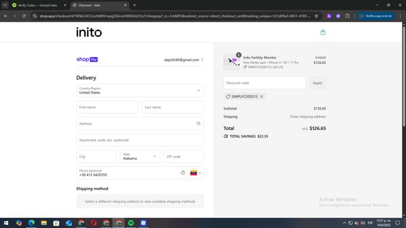
Task: Open the phone country flag selector
Action: [x=195, y=173]
